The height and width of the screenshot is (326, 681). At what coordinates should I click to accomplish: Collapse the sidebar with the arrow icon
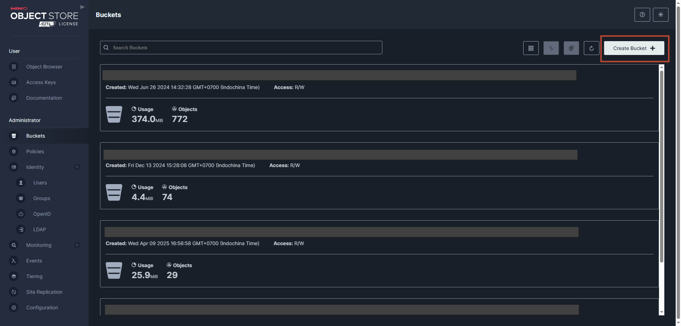82,7
